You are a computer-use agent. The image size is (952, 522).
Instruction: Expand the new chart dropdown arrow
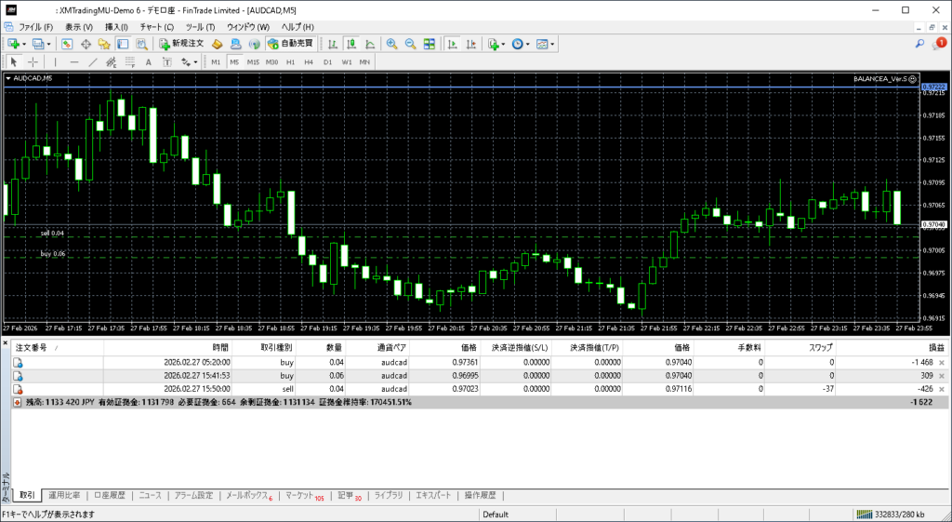click(23, 44)
